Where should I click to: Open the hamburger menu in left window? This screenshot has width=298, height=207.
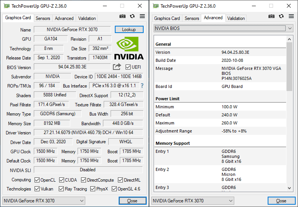point(142,17)
